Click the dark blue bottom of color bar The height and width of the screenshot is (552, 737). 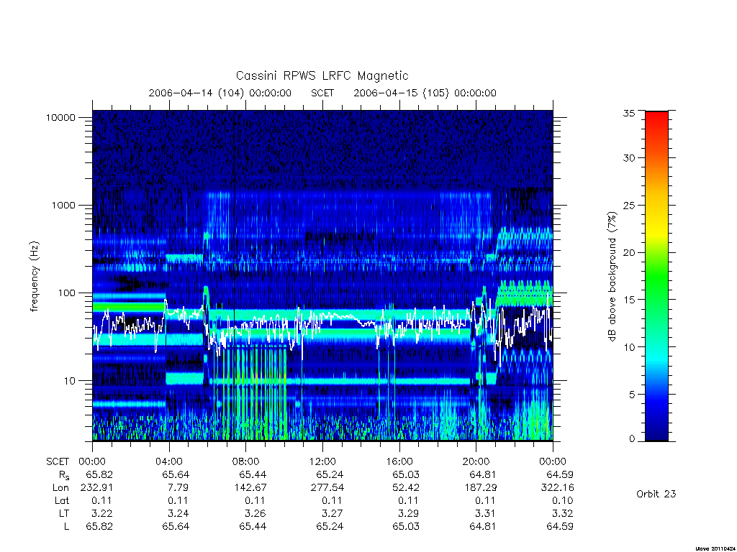coord(656,432)
